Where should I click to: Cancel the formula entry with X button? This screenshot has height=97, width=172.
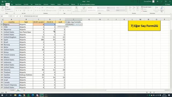click(x=14, y=16)
